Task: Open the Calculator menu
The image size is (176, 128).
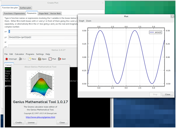Action: pos(19,54)
